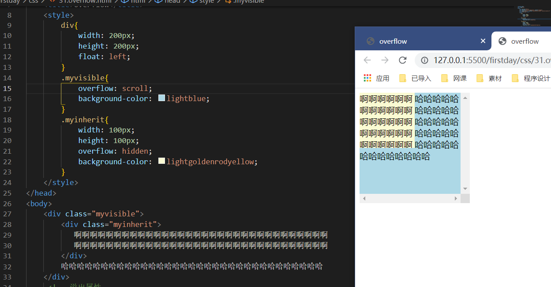Viewport: 551px width, 287px height.
Task: Click 'overflow: hidden;' in the editor
Action: (x=115, y=151)
